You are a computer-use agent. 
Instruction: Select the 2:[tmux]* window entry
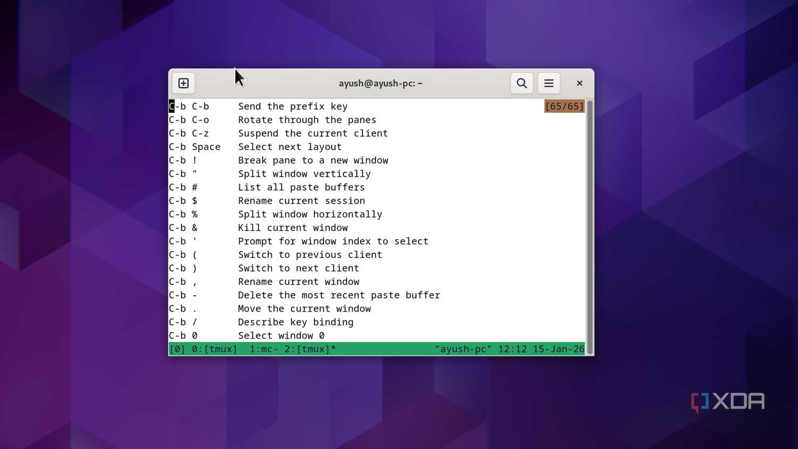tap(310, 349)
